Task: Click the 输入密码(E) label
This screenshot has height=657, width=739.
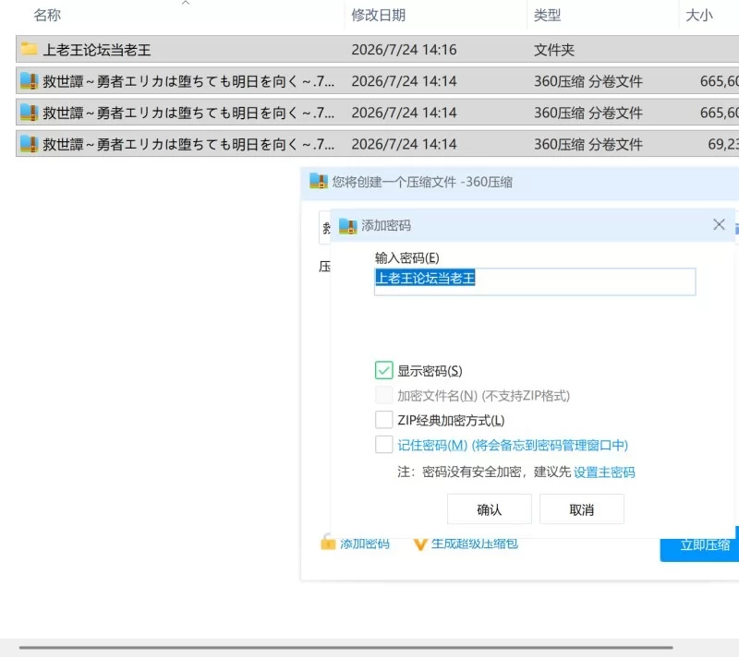Action: pyautogui.click(x=407, y=257)
